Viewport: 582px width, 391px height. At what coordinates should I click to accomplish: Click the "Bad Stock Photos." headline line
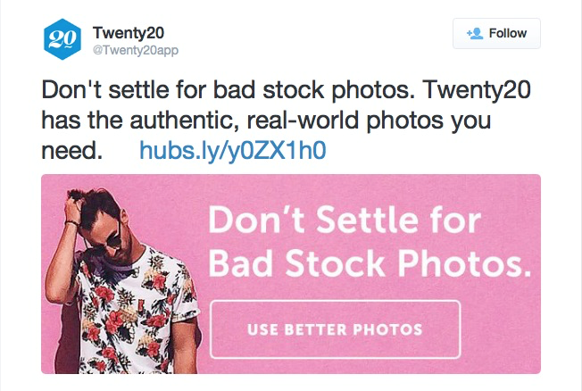pyautogui.click(x=370, y=262)
